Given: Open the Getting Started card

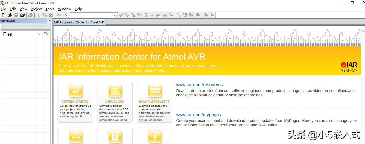Looking at the screenshot, I should click(75, 102).
